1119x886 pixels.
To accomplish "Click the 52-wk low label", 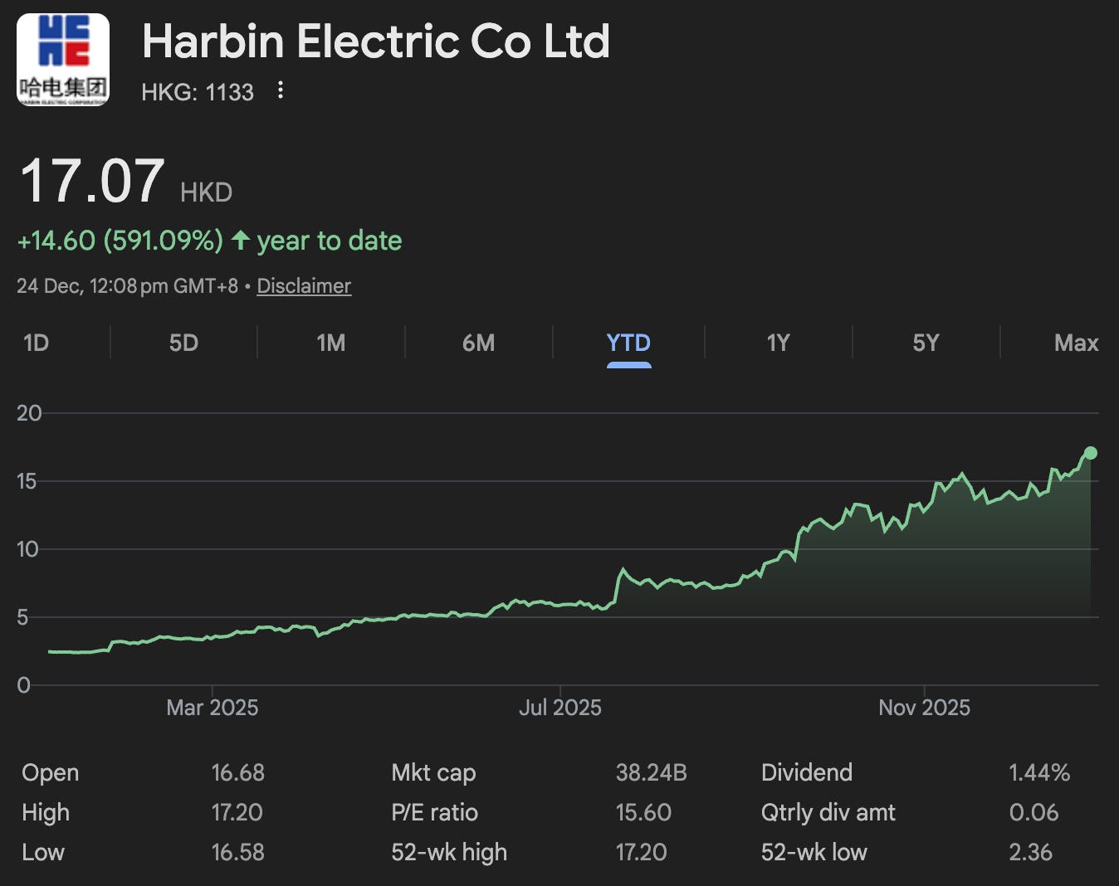I will click(814, 852).
